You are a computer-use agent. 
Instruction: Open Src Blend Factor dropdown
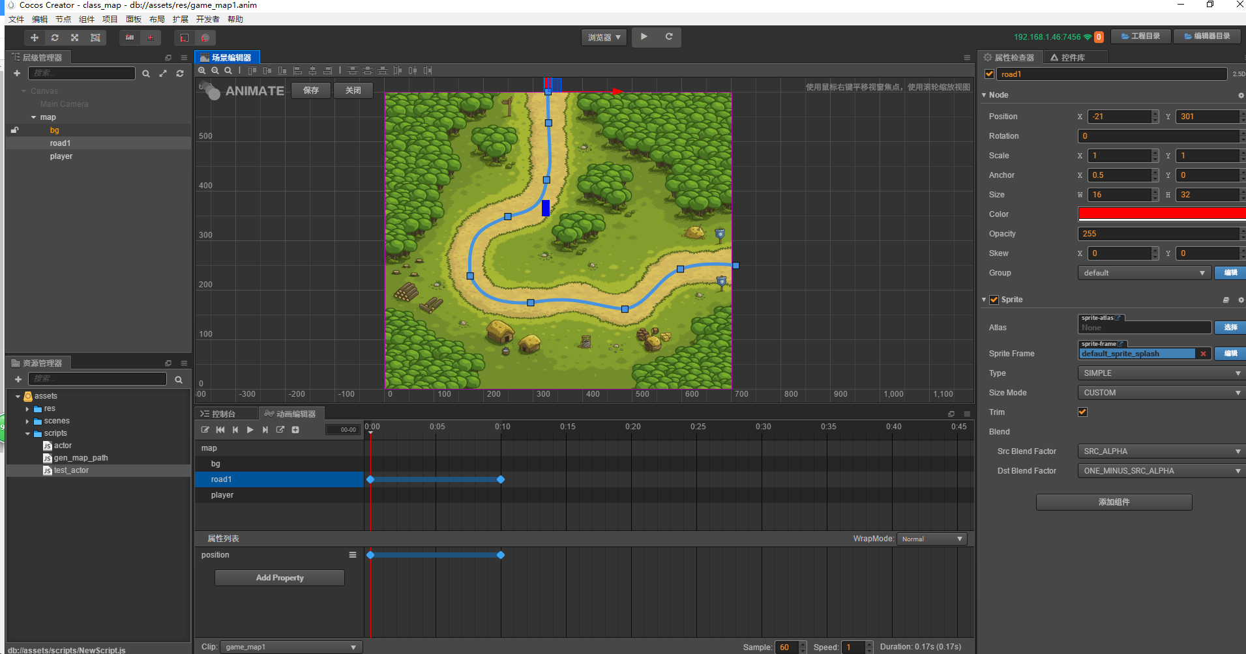1162,451
